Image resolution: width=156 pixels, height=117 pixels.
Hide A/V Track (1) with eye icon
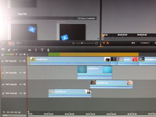20,61
